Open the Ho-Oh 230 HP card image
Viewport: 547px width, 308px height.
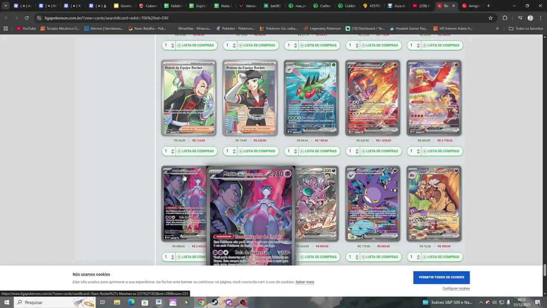pos(434,98)
